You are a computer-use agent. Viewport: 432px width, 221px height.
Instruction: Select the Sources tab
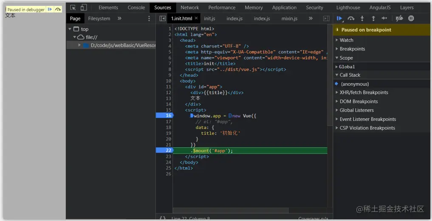pyautogui.click(x=163, y=8)
